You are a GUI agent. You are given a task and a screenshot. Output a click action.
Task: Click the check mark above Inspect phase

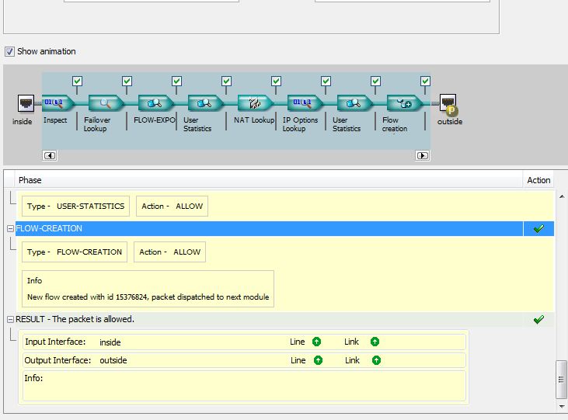[x=77, y=81]
